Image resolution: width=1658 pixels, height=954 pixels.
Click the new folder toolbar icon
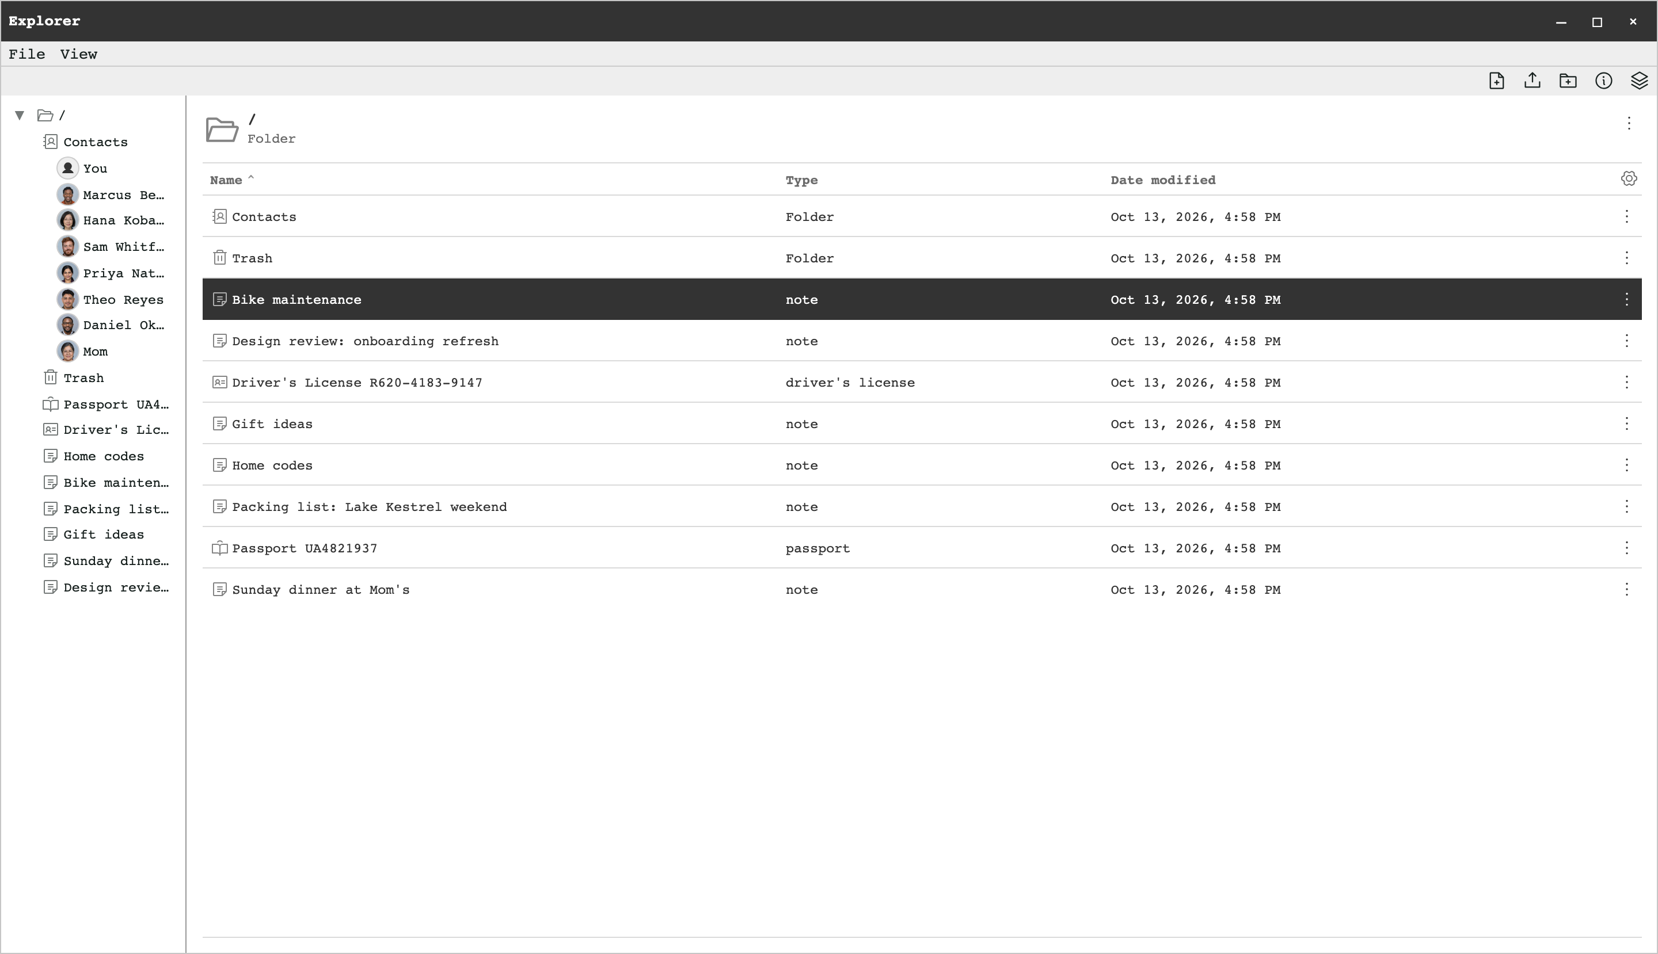(x=1568, y=81)
